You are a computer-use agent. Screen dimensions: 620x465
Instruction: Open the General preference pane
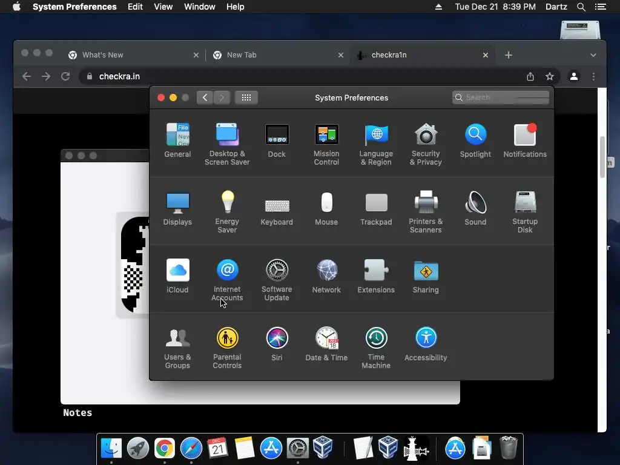[177, 140]
